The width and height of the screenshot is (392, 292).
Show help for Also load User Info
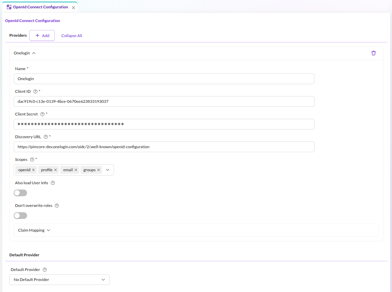pyautogui.click(x=53, y=183)
